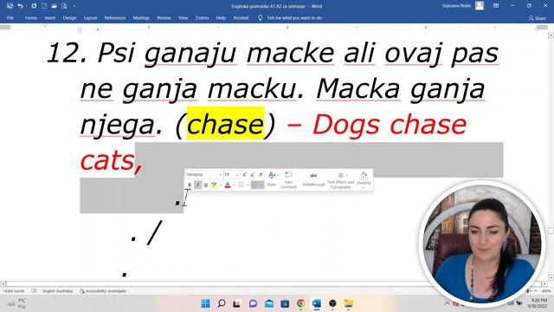Click the Word icon on the taskbar
554x312 pixels.
pyautogui.click(x=317, y=303)
